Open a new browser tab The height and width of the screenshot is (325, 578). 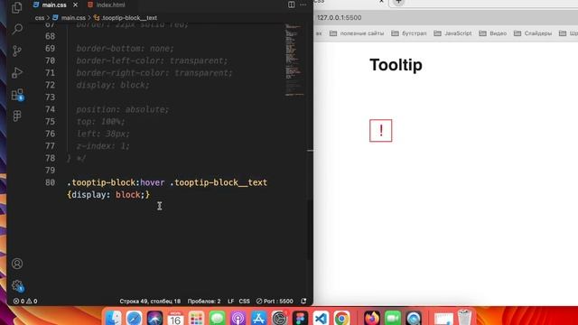(x=398, y=2)
